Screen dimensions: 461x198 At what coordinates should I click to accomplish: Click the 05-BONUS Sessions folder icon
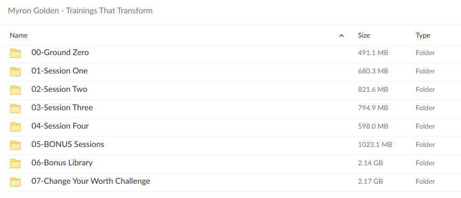click(16, 145)
